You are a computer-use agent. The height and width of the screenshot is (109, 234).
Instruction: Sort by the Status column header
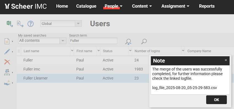tap(108, 51)
